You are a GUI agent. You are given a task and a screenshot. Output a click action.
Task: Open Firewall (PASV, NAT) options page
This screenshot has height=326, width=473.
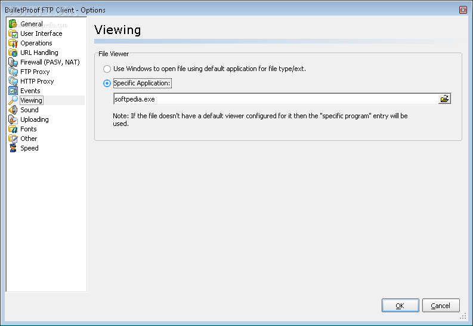point(50,62)
